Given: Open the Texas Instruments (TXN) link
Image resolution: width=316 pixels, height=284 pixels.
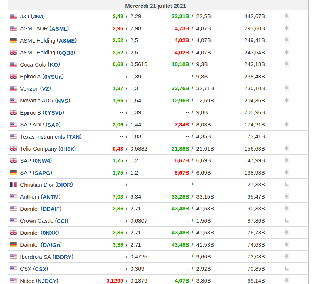Looking at the screenshot, I should [74, 137].
